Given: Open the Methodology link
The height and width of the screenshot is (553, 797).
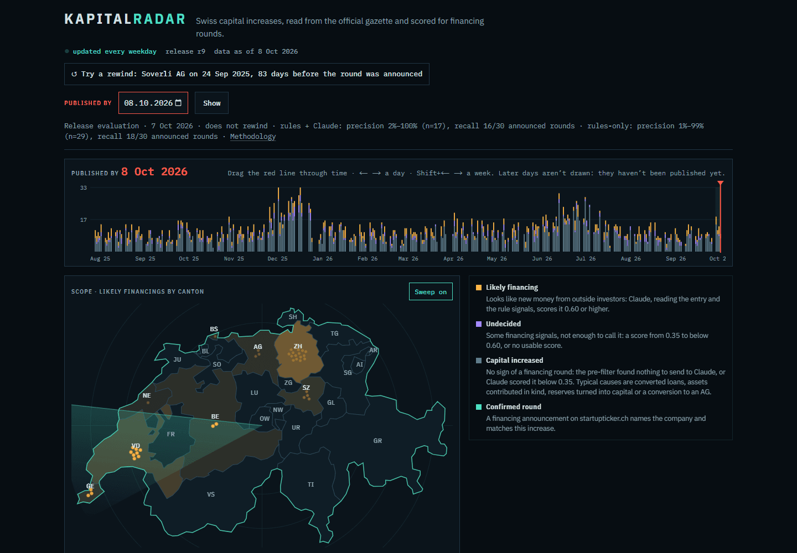Looking at the screenshot, I should [x=253, y=137].
